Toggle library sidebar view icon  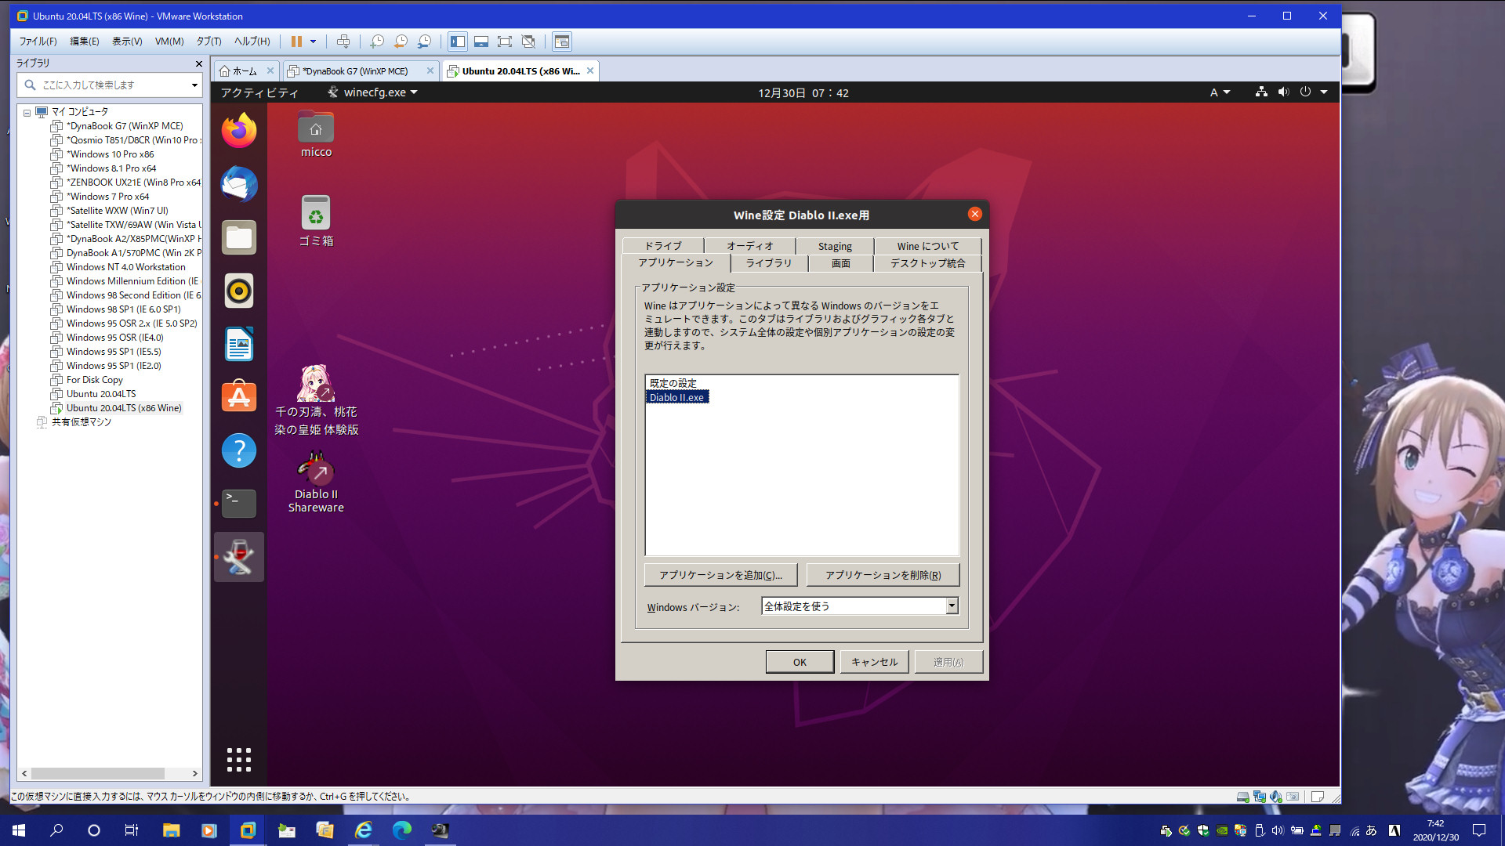(458, 42)
